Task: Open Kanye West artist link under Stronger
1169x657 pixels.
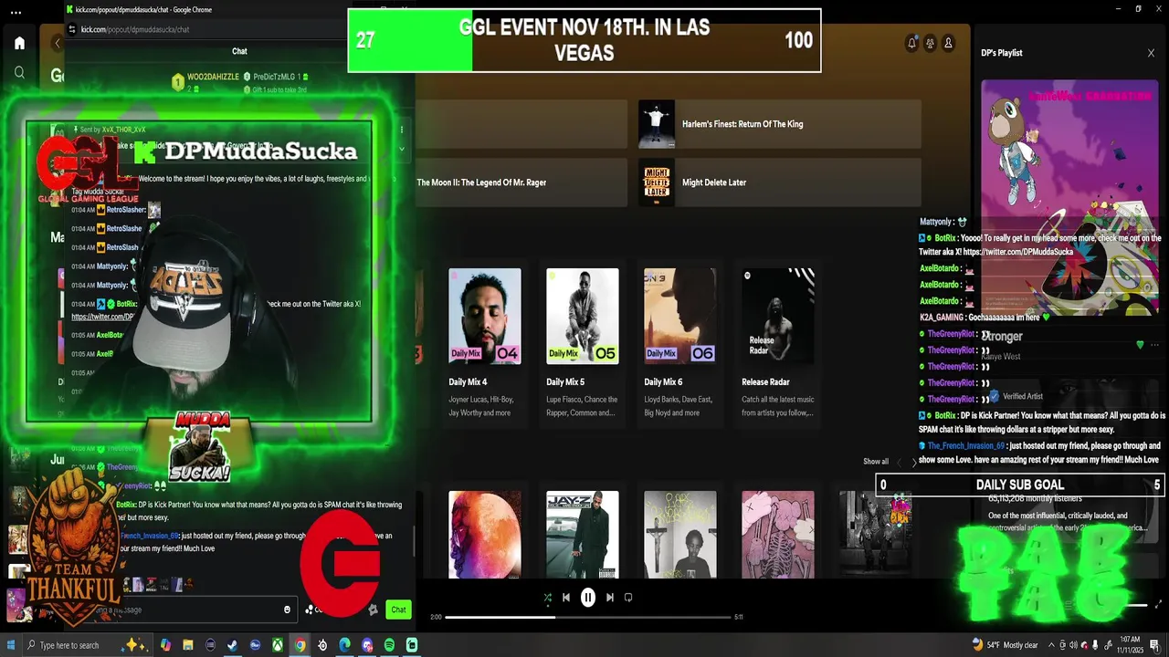Action: [1001, 357]
